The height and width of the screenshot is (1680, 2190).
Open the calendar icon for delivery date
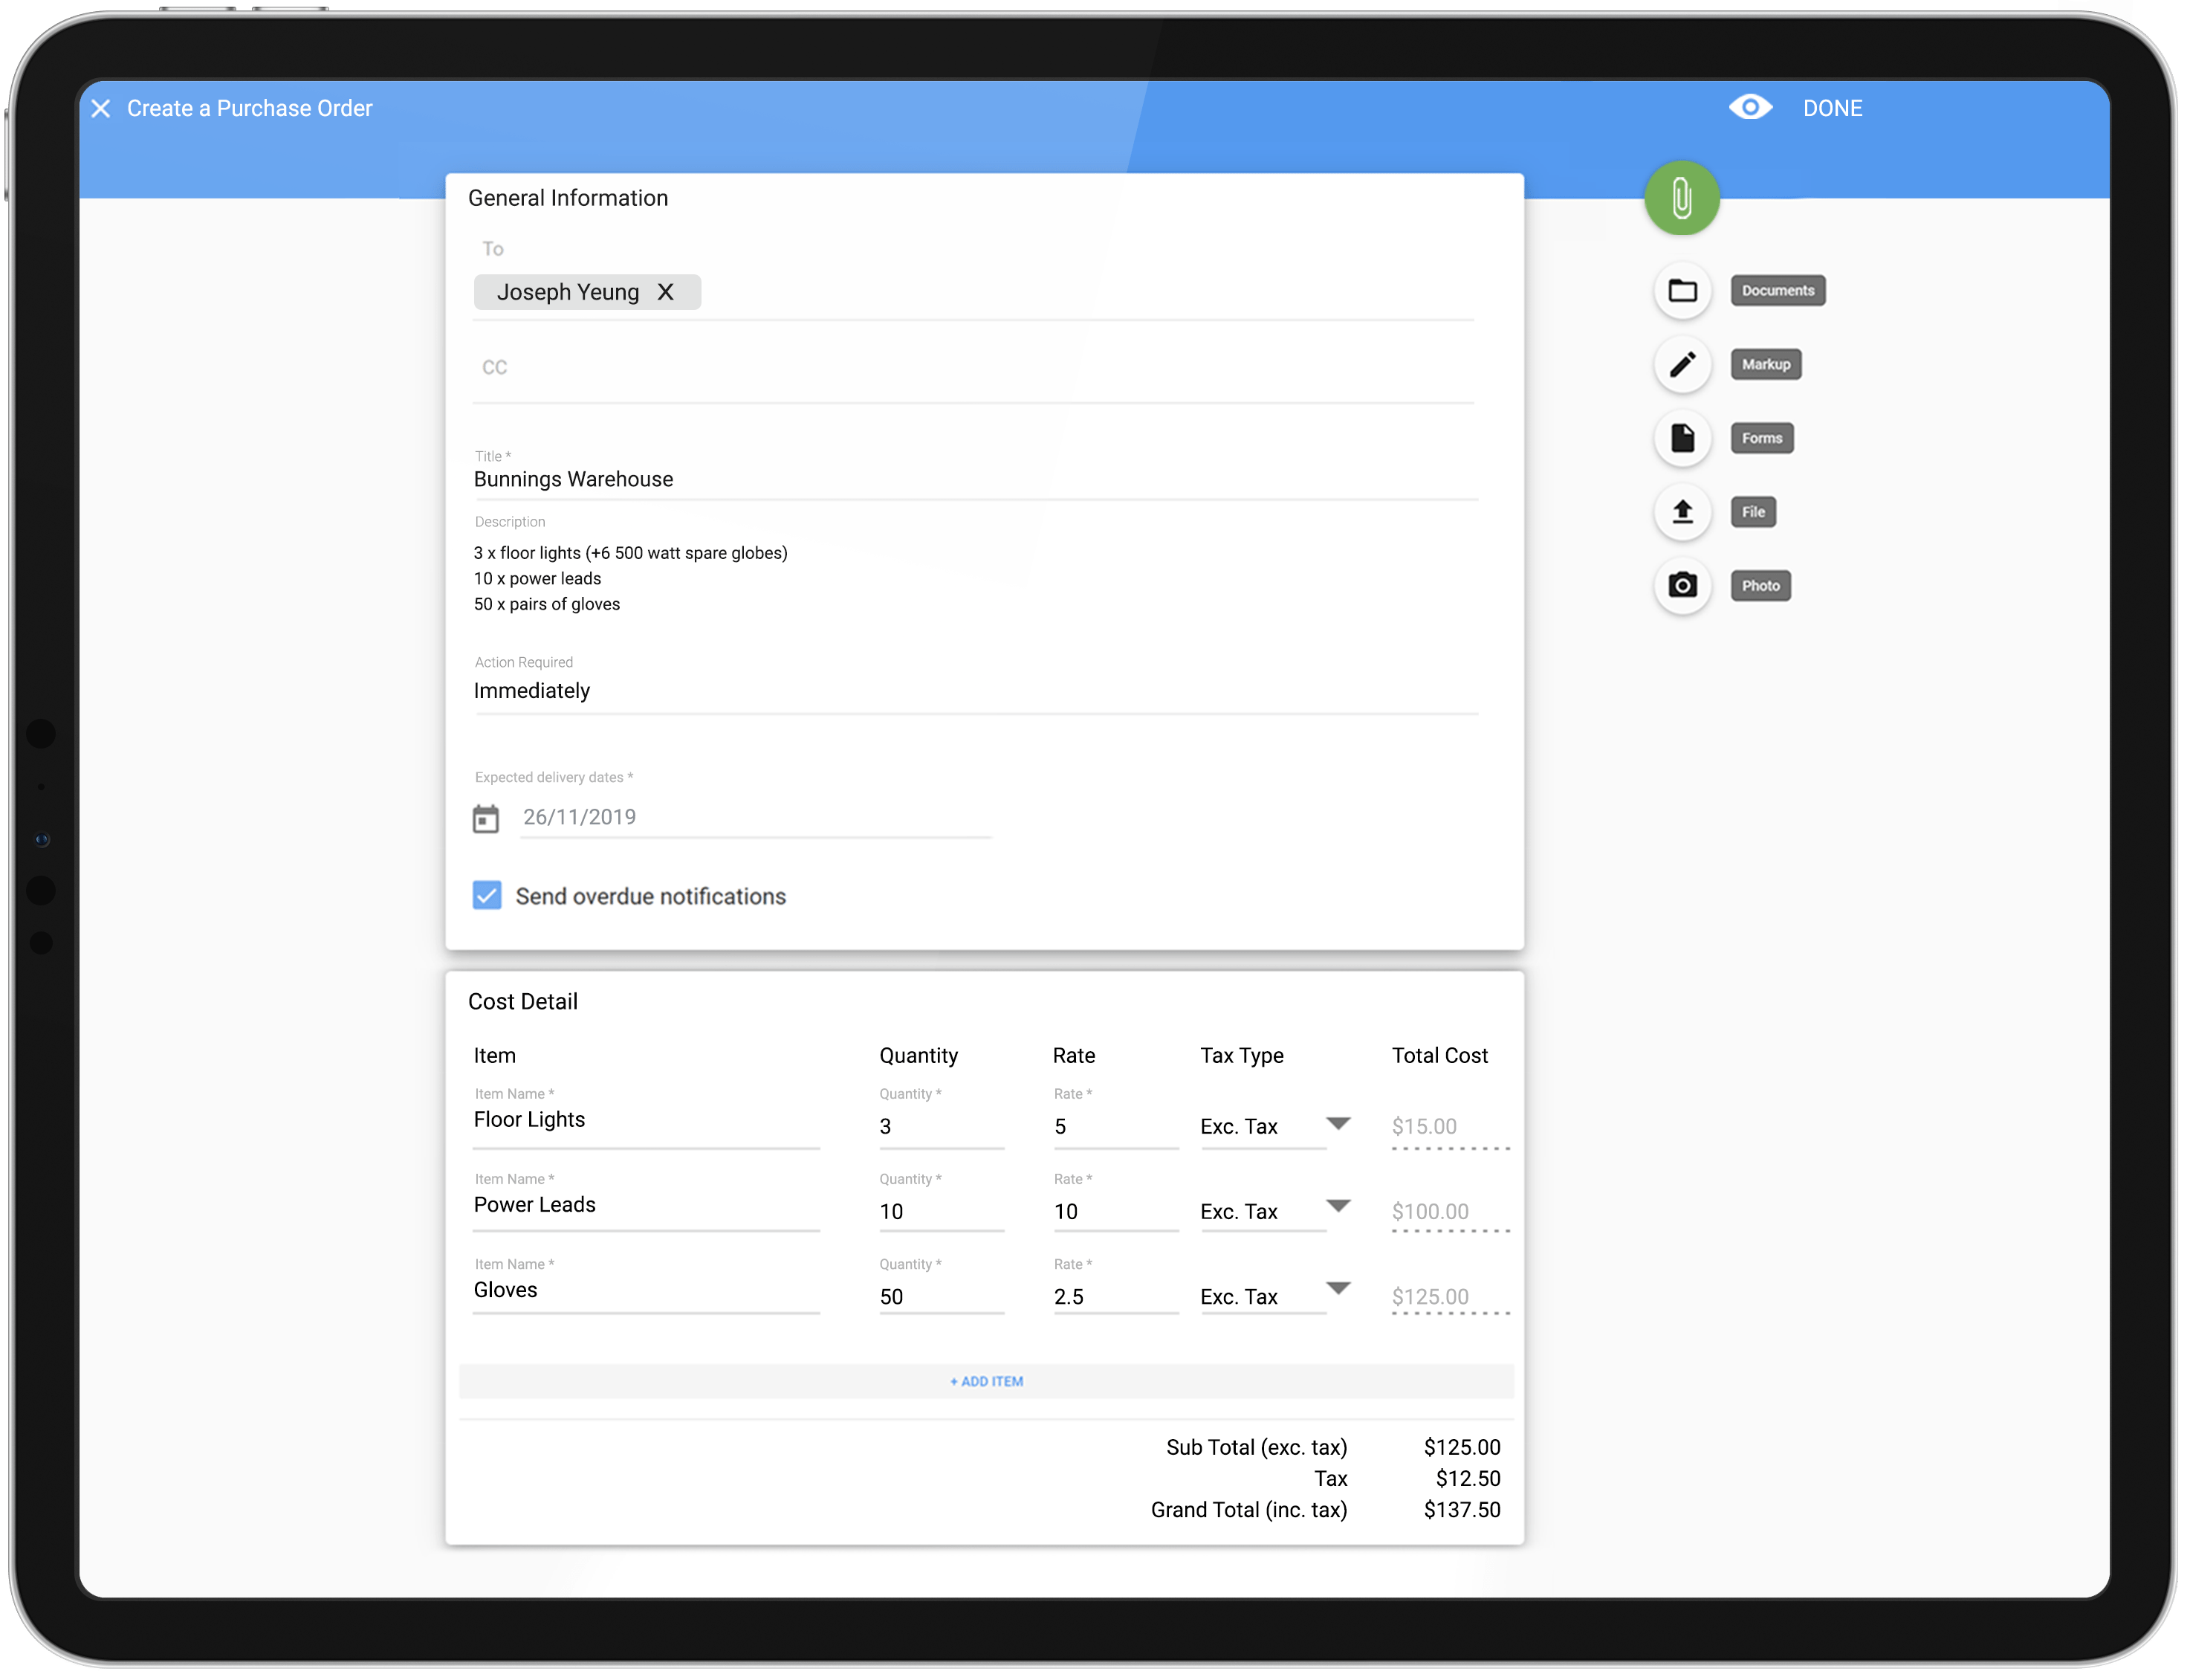coord(486,819)
